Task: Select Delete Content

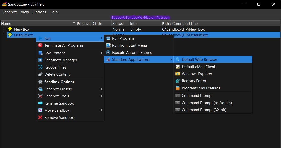Action: pyautogui.click(x=70, y=74)
